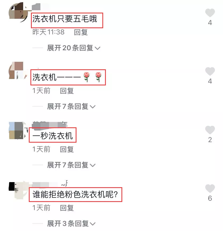Image resolution: width=223 pixels, height=231 pixels.
Task: Like the comment 洗衣机只要五毛哦
Action: coord(210,13)
